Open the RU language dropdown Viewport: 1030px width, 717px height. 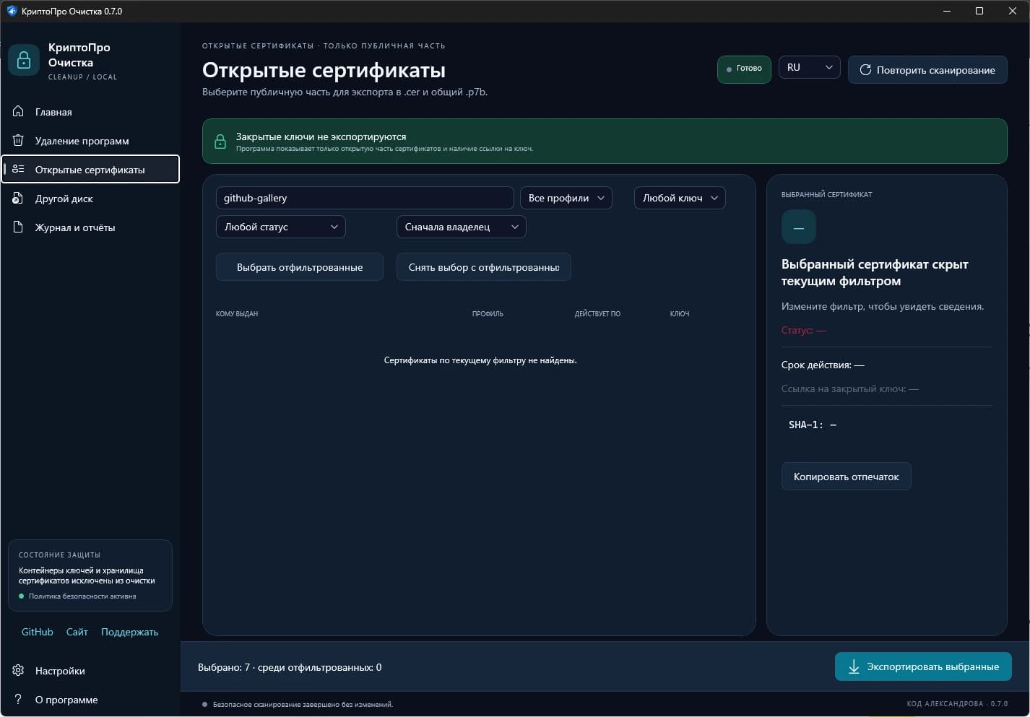[x=810, y=68]
